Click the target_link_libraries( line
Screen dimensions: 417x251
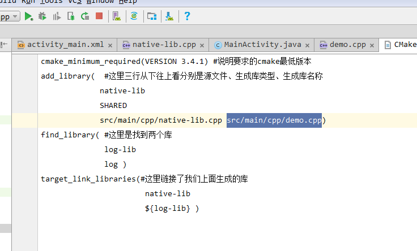coord(144,179)
